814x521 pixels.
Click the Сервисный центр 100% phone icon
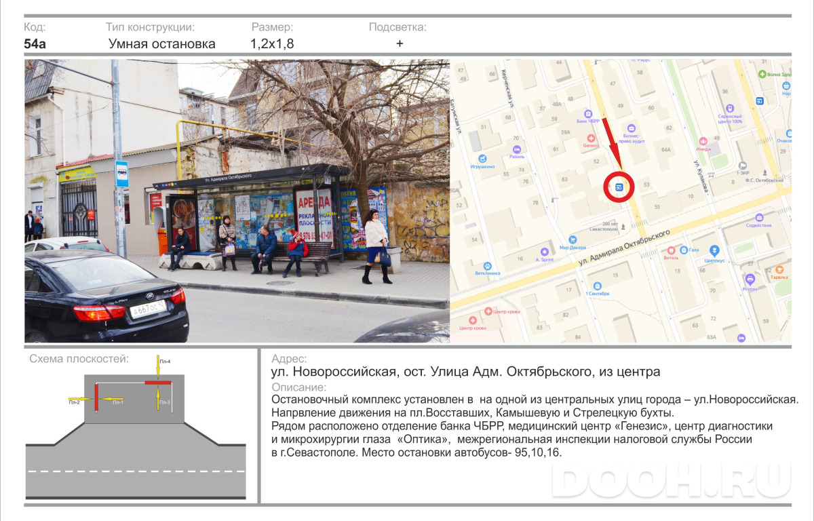click(730, 109)
